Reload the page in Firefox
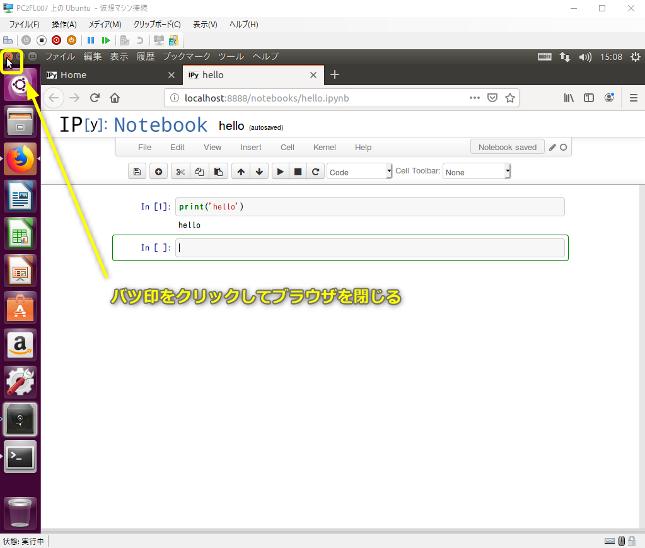645x548 pixels. [95, 98]
